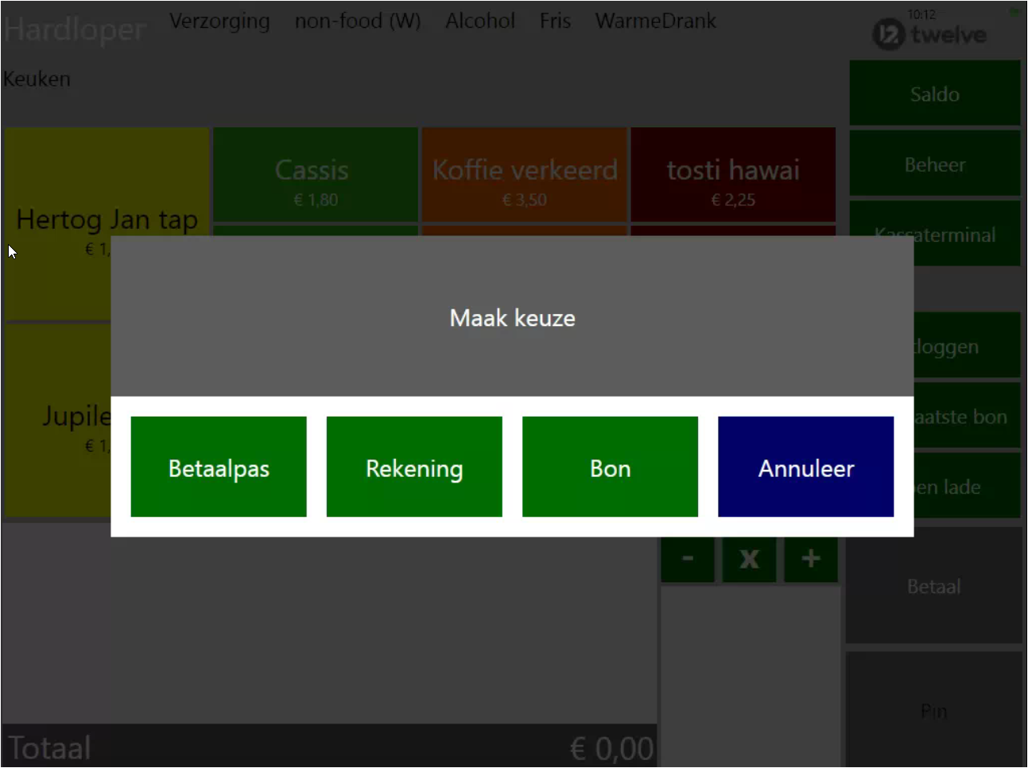
Task: Add Cassis product tile
Action: pyautogui.click(x=315, y=175)
